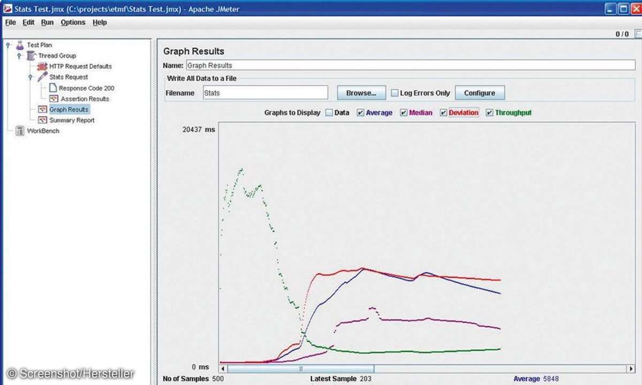The width and height of the screenshot is (642, 385).
Task: Click the Response Code 200 document icon
Action: click(x=53, y=88)
